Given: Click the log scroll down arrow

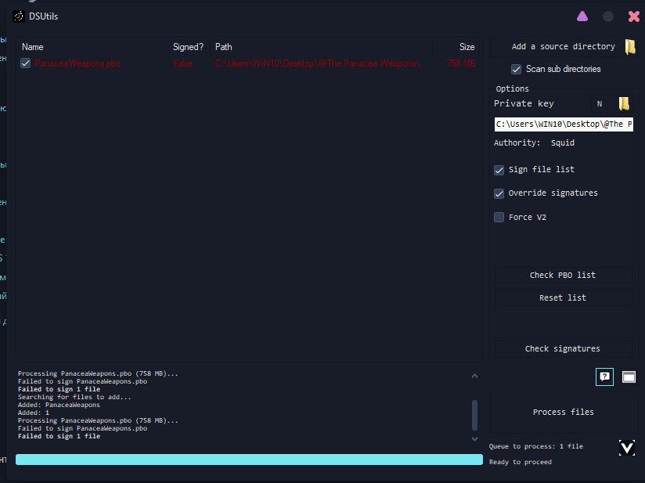Looking at the screenshot, I should click(474, 439).
